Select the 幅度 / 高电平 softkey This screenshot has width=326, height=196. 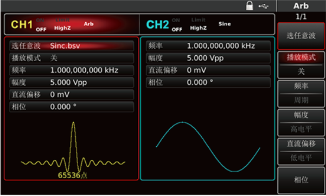[x=301, y=122]
